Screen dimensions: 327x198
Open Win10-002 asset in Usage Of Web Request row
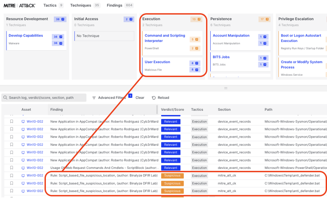[x=35, y=168]
